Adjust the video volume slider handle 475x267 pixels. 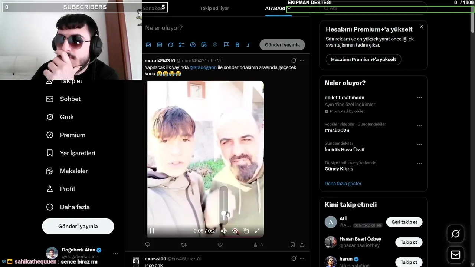[223, 213]
